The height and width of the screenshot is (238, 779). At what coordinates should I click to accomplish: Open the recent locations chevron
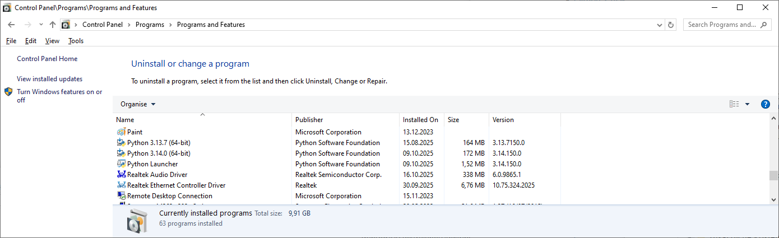point(41,25)
